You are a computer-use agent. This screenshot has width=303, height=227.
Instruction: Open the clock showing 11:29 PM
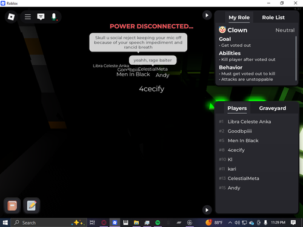click(x=278, y=223)
